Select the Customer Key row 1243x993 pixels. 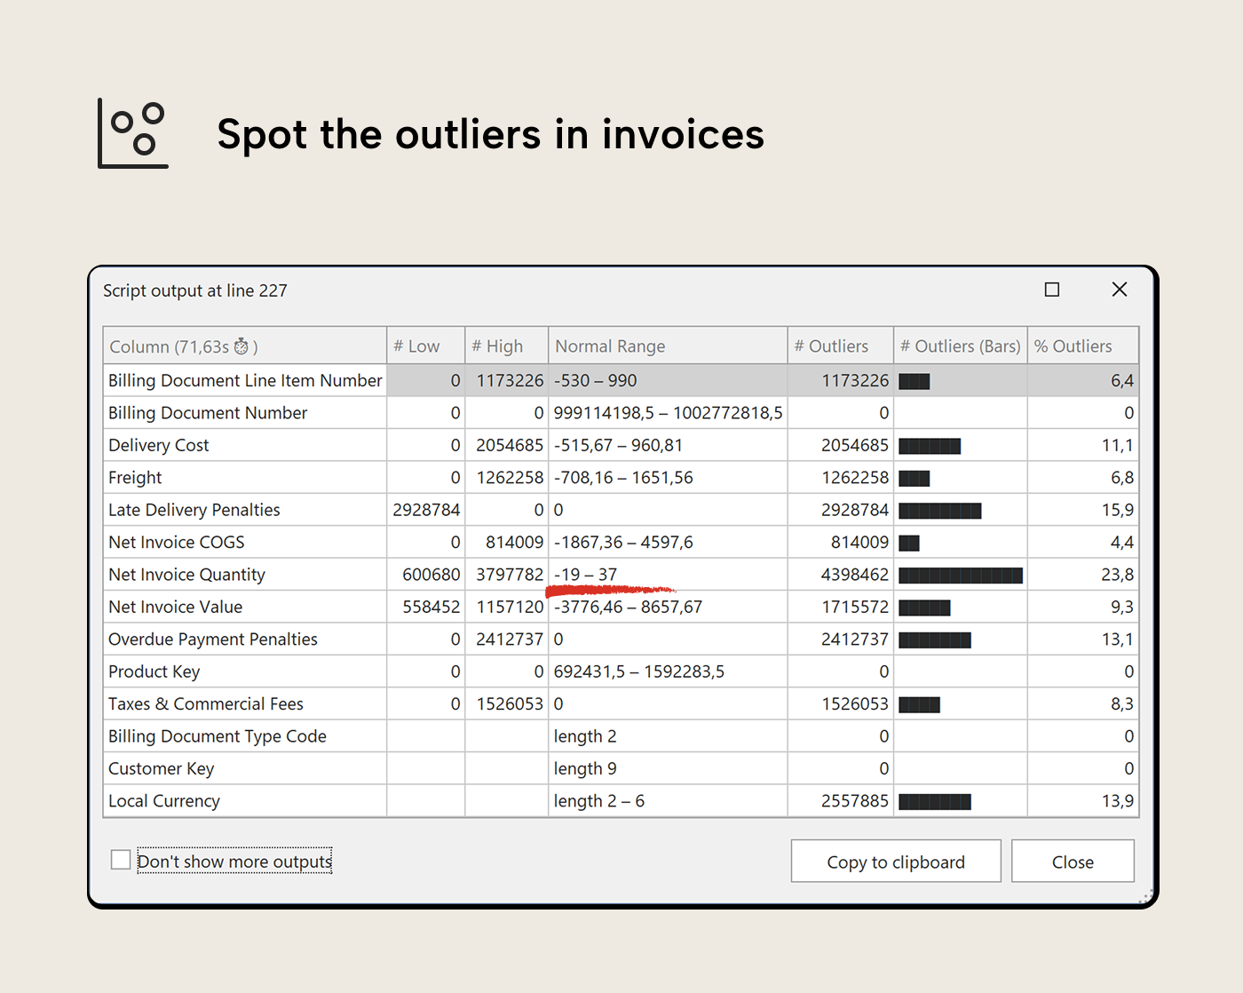[x=161, y=768]
